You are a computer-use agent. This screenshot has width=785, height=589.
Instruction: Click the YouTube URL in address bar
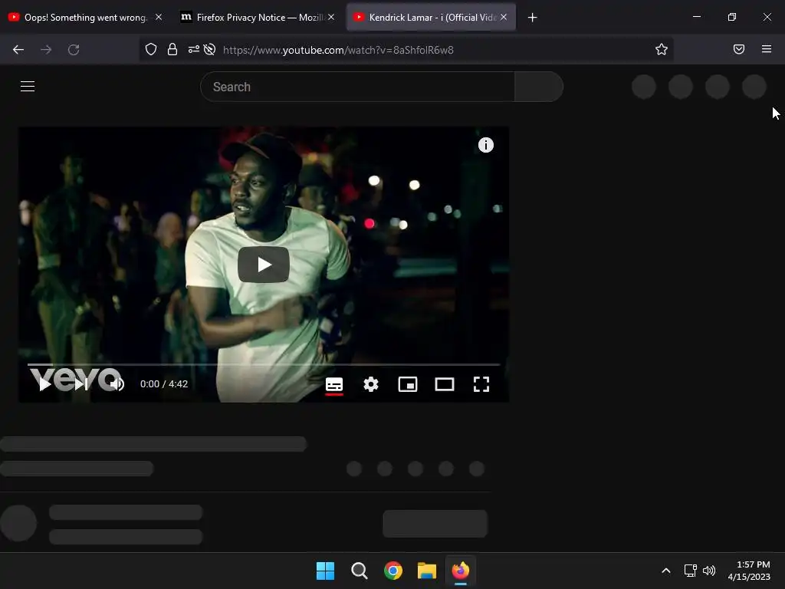pos(338,50)
